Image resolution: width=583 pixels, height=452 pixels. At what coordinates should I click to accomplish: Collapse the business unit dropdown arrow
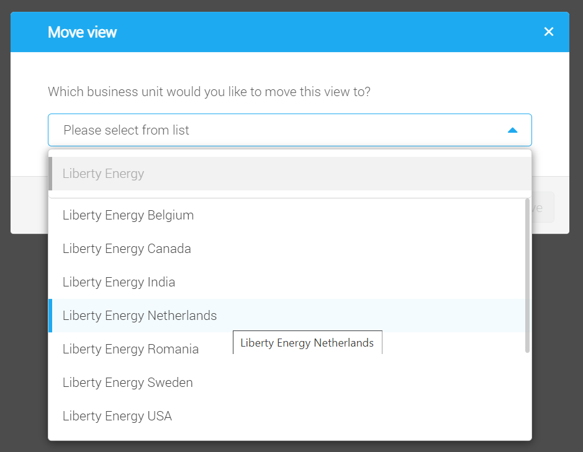click(x=512, y=130)
